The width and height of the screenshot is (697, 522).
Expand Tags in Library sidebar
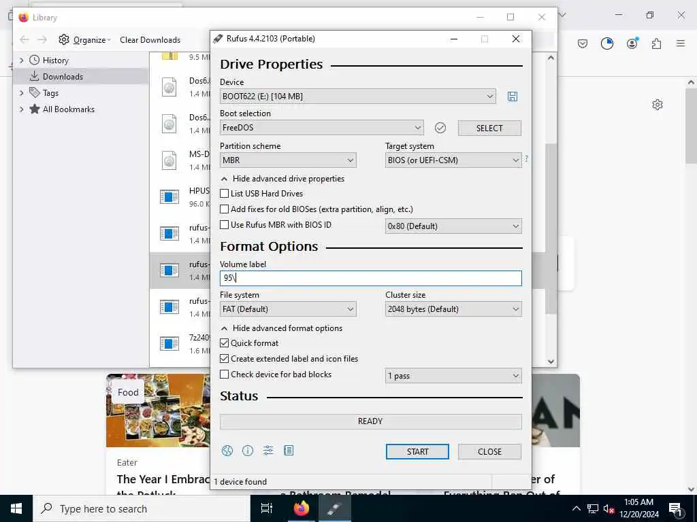point(21,92)
